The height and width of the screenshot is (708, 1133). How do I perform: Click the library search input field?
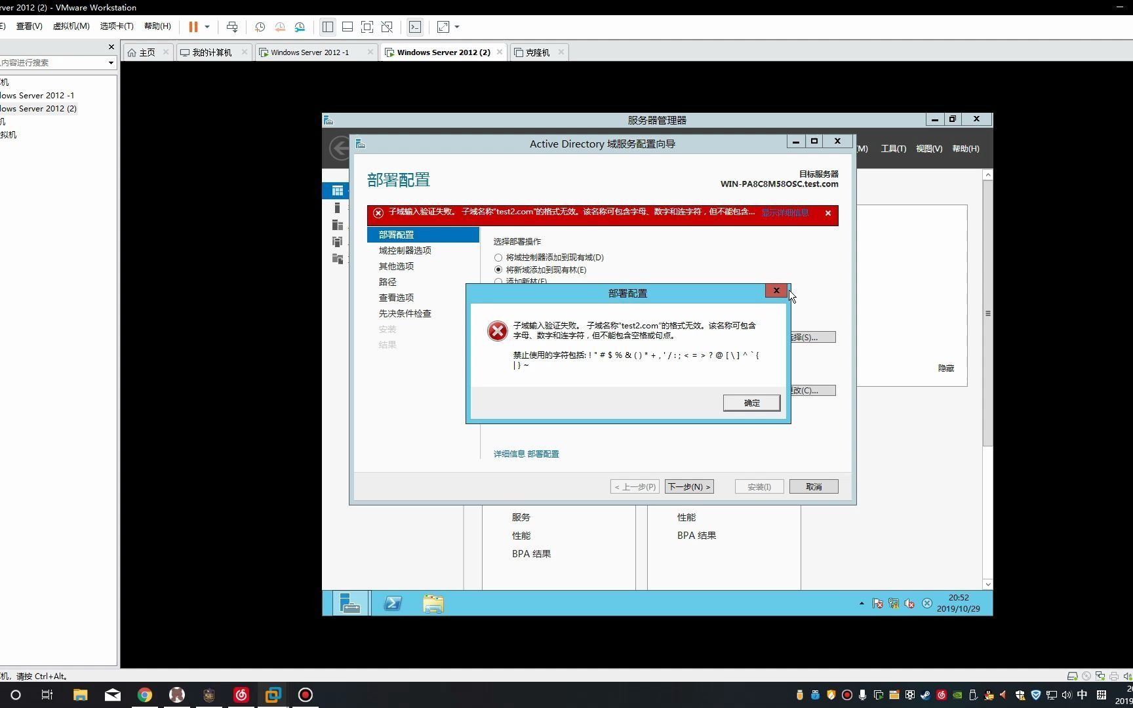coord(52,62)
